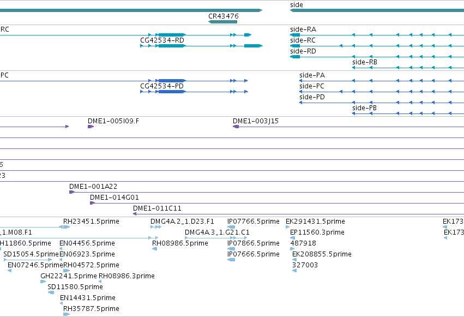This screenshot has width=464, height=317.
Task: Select the side-RA transcript label
Action: pyautogui.click(x=303, y=29)
